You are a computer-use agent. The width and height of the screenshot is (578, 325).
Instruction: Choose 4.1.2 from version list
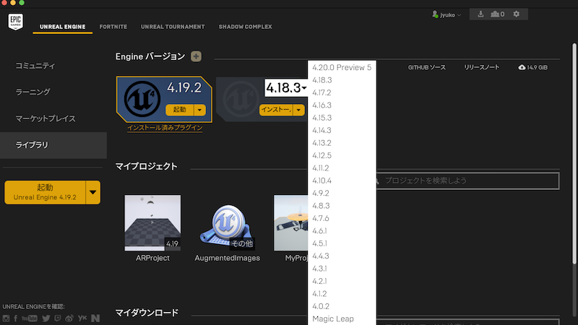pos(342,293)
